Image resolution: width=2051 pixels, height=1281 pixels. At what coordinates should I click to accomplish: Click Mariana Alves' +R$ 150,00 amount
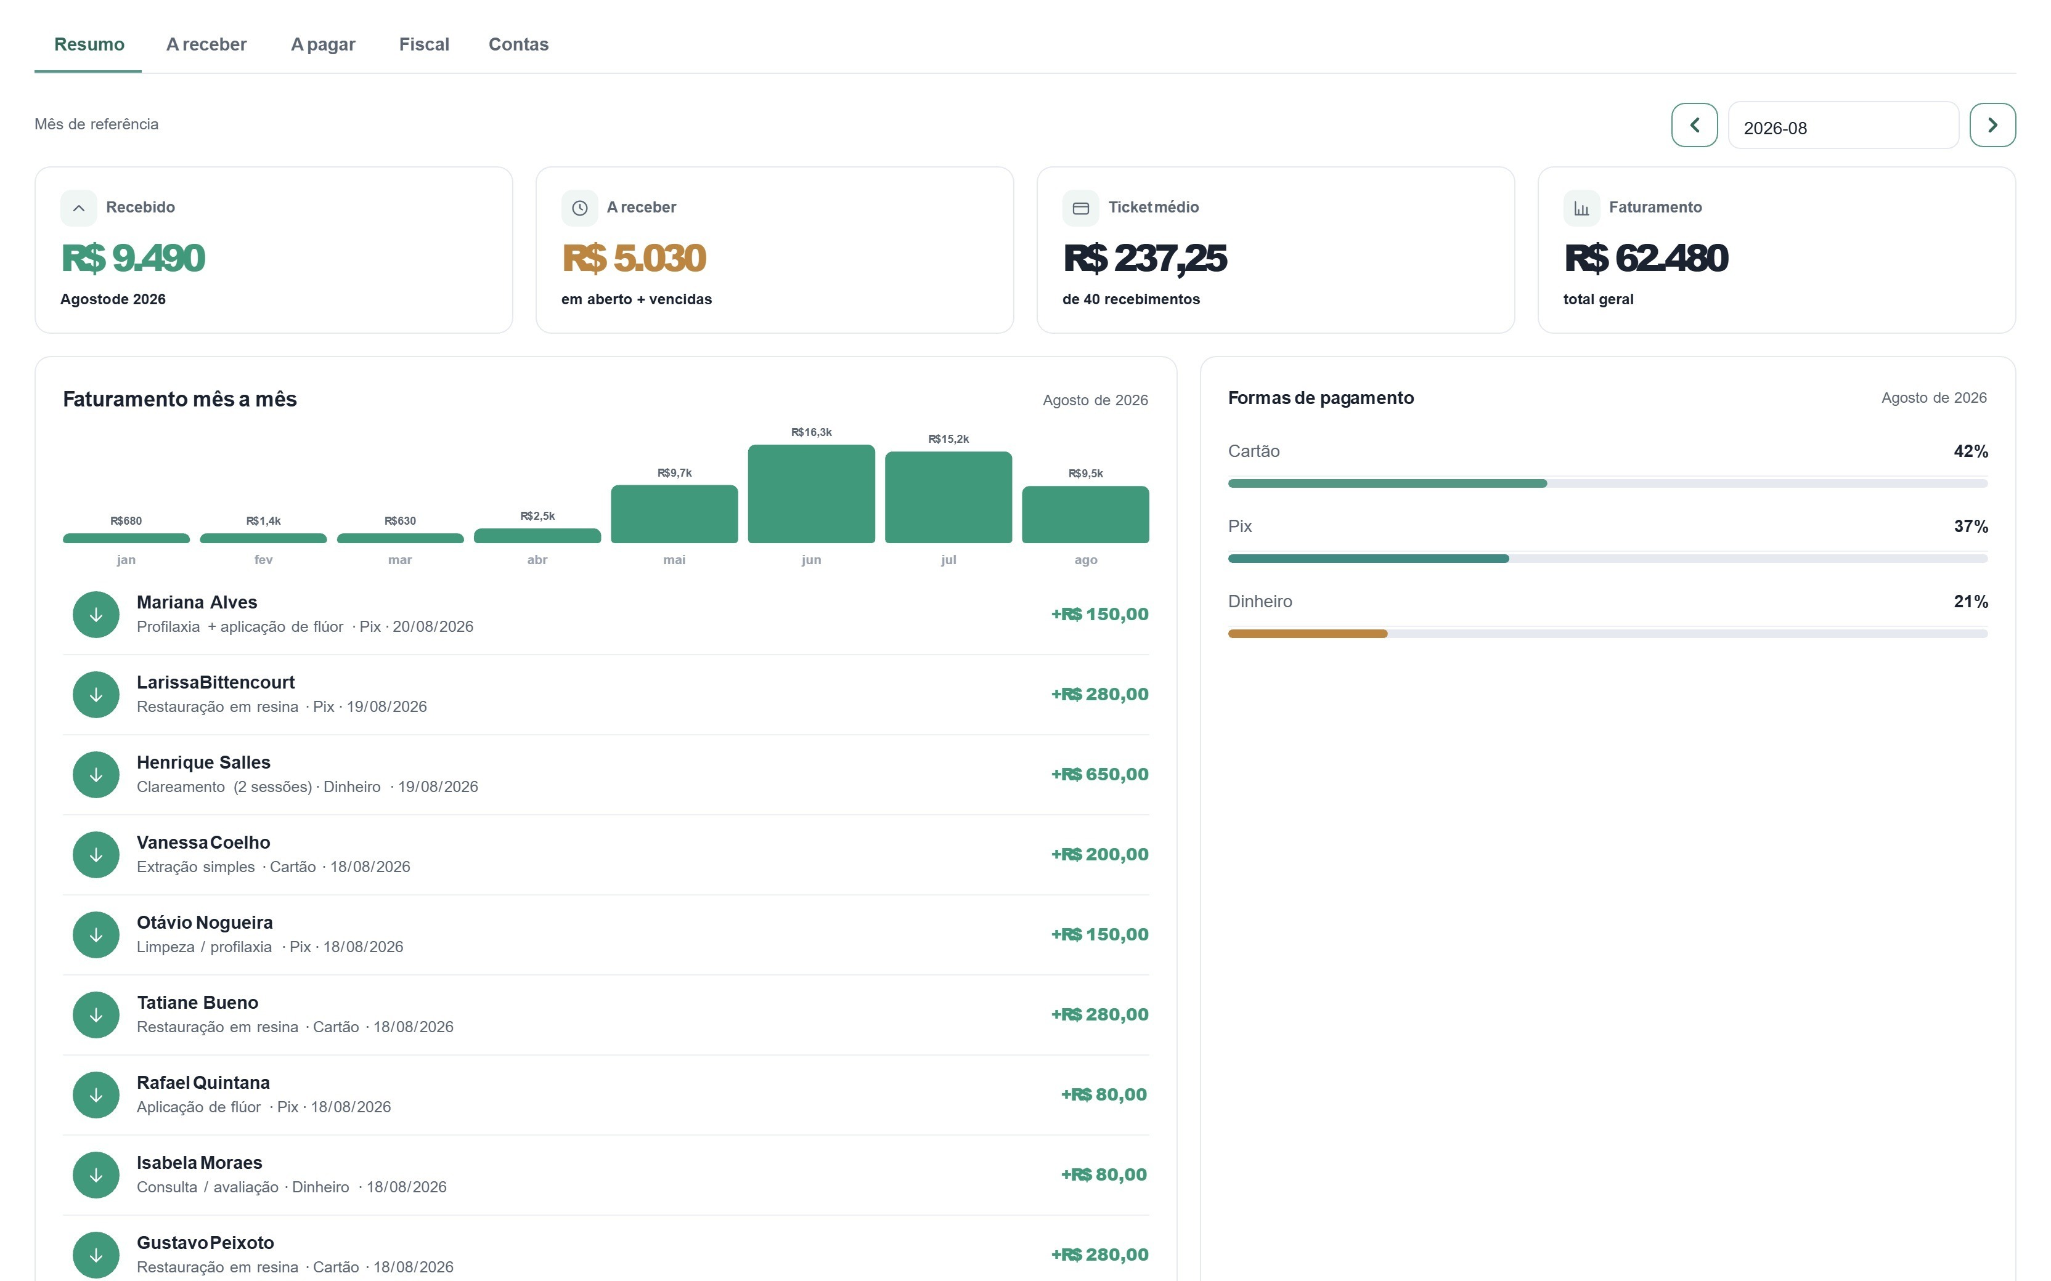(1100, 614)
